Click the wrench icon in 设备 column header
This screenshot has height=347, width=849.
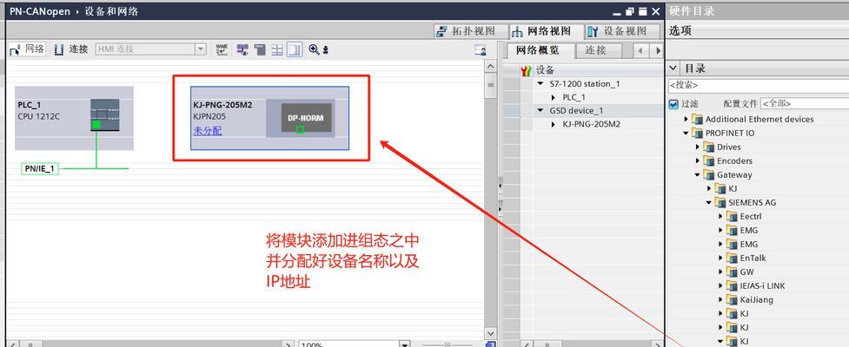coord(527,69)
